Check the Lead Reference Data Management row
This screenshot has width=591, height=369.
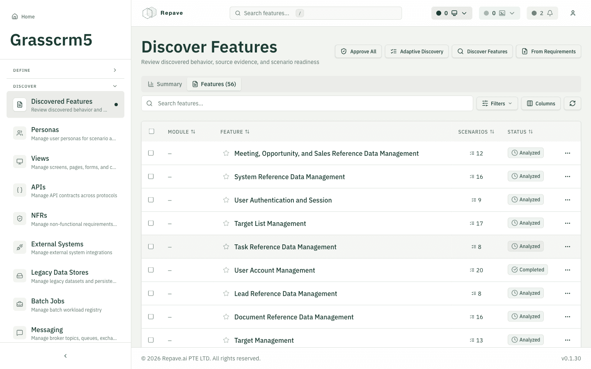coord(151,293)
